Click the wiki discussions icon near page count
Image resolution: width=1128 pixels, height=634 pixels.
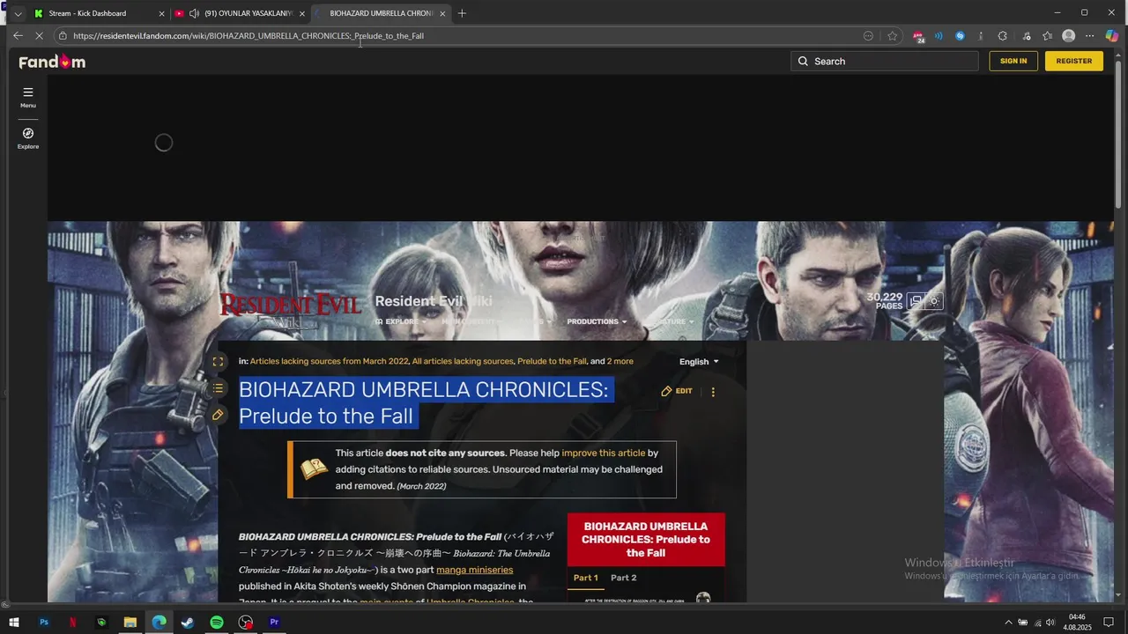point(916,301)
